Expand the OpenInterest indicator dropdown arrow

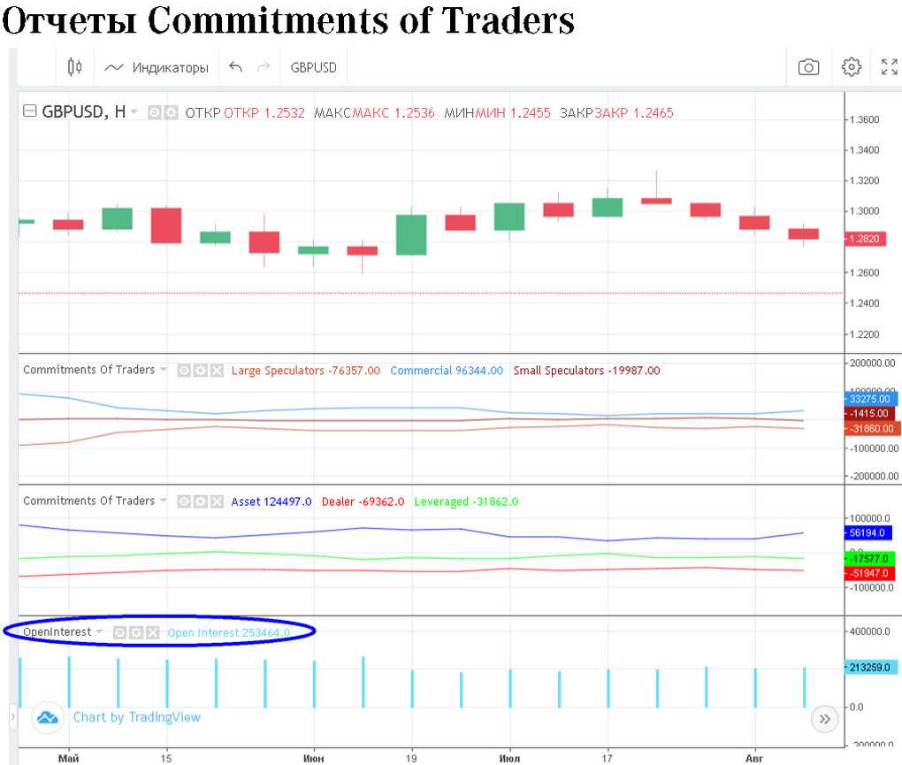point(99,632)
